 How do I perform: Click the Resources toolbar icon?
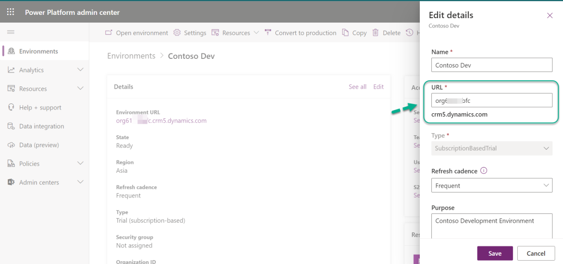[x=215, y=32]
